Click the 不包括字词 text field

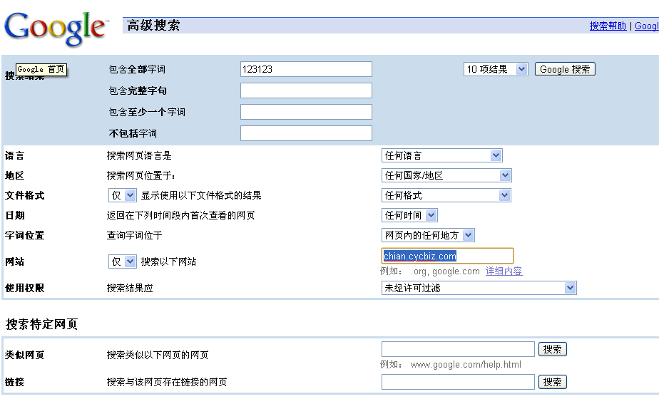click(x=306, y=133)
